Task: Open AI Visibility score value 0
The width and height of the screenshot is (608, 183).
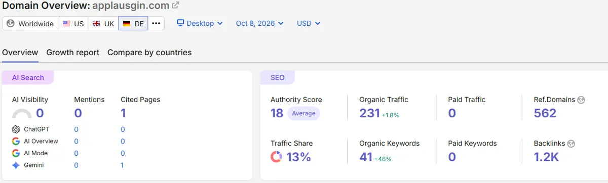Action: point(40,113)
